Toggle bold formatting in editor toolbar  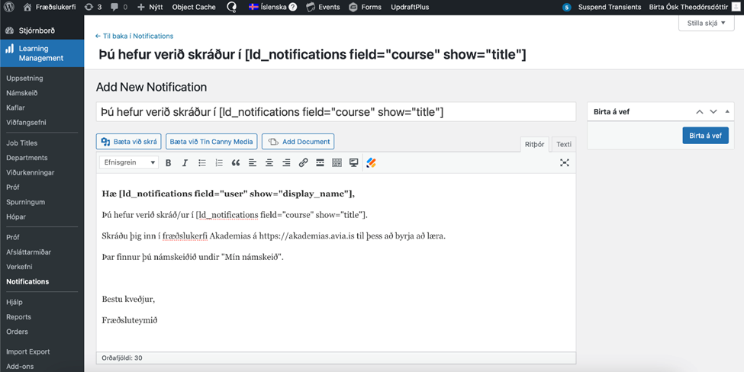(x=168, y=162)
